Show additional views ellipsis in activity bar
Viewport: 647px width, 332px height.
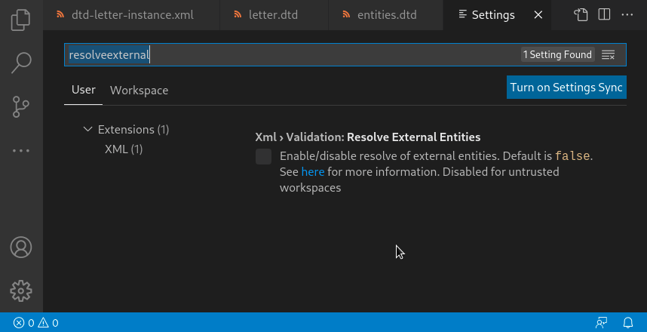[21, 150]
